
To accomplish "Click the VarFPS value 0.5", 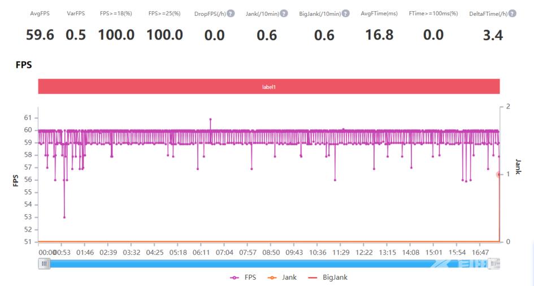I will pyautogui.click(x=76, y=35).
